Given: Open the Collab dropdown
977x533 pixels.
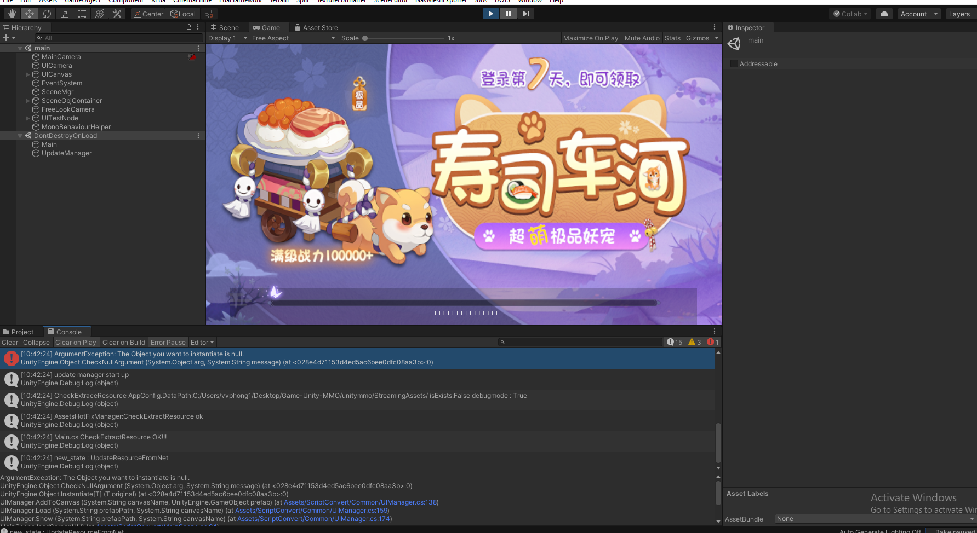Looking at the screenshot, I should pyautogui.click(x=850, y=14).
